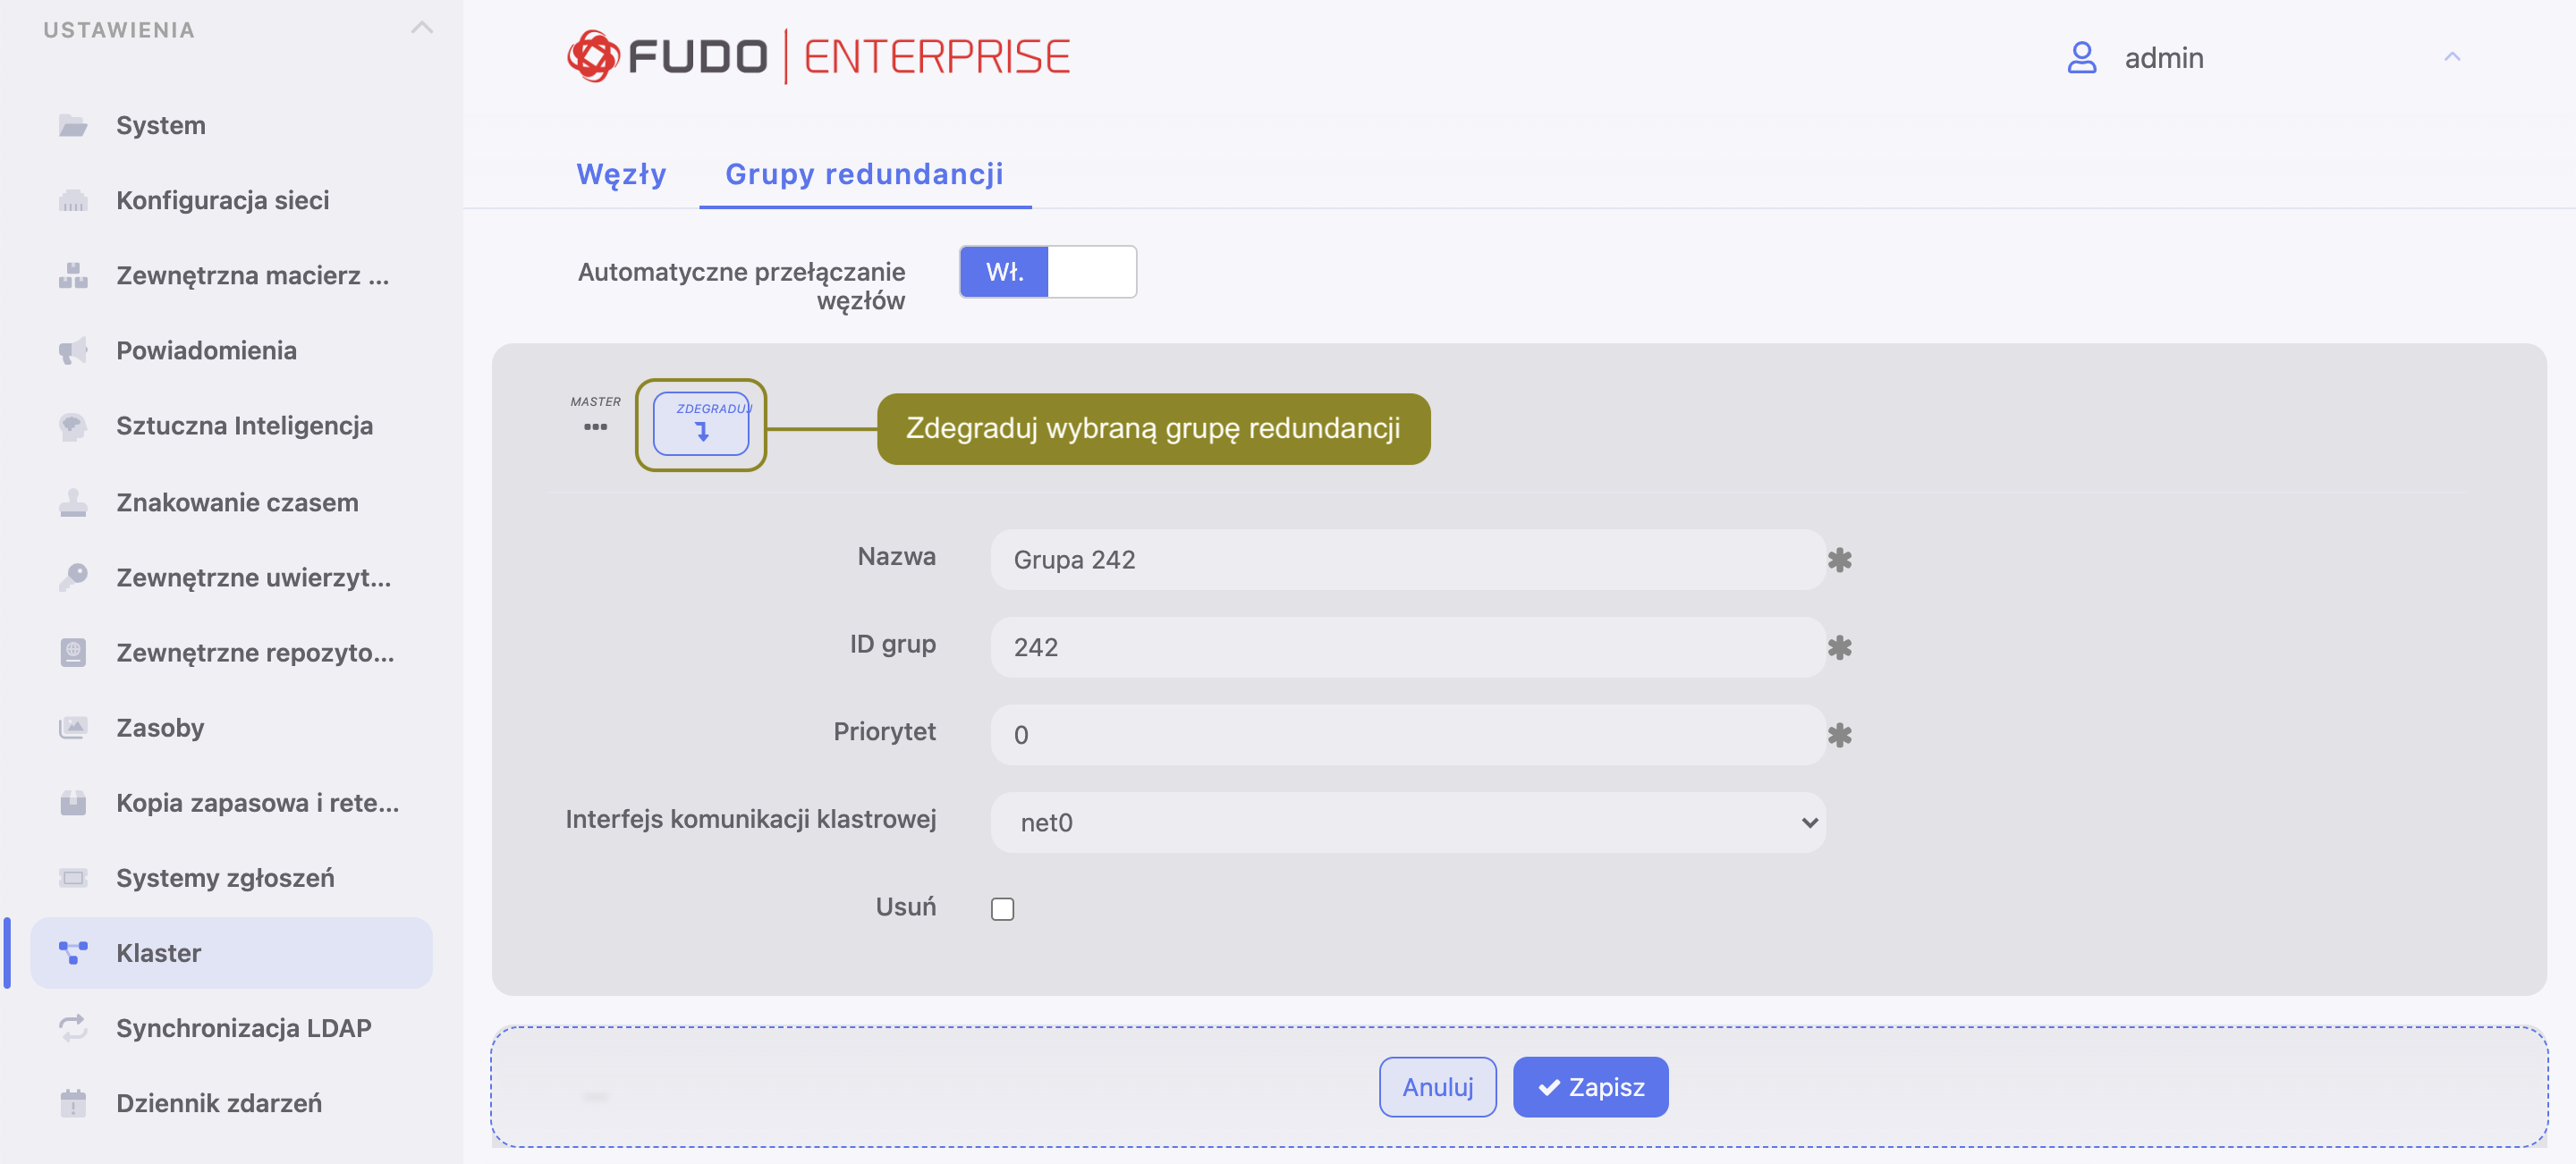Image resolution: width=2576 pixels, height=1164 pixels.
Task: Open Interfejs komunikacji klastrowej dropdown
Action: tap(1408, 822)
